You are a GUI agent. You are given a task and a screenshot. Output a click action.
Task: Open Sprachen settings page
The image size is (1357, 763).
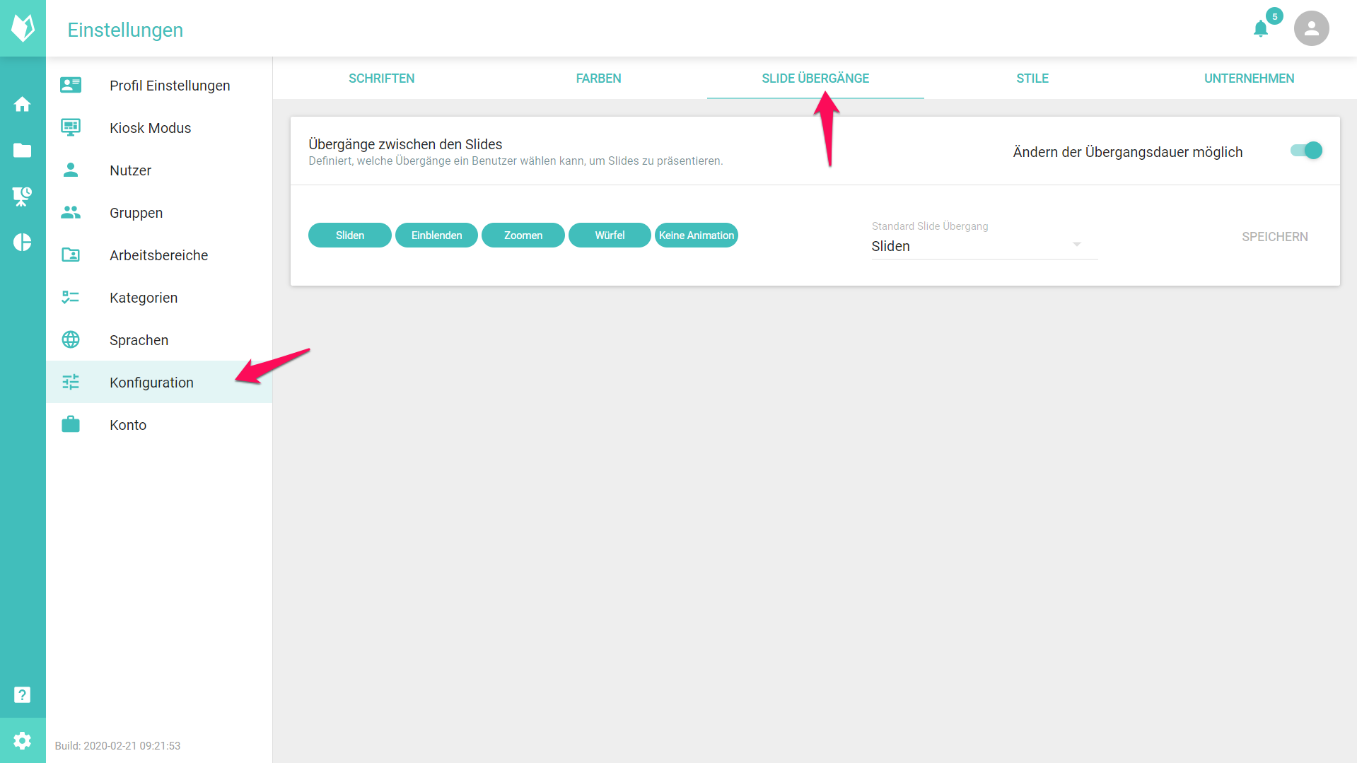point(159,339)
